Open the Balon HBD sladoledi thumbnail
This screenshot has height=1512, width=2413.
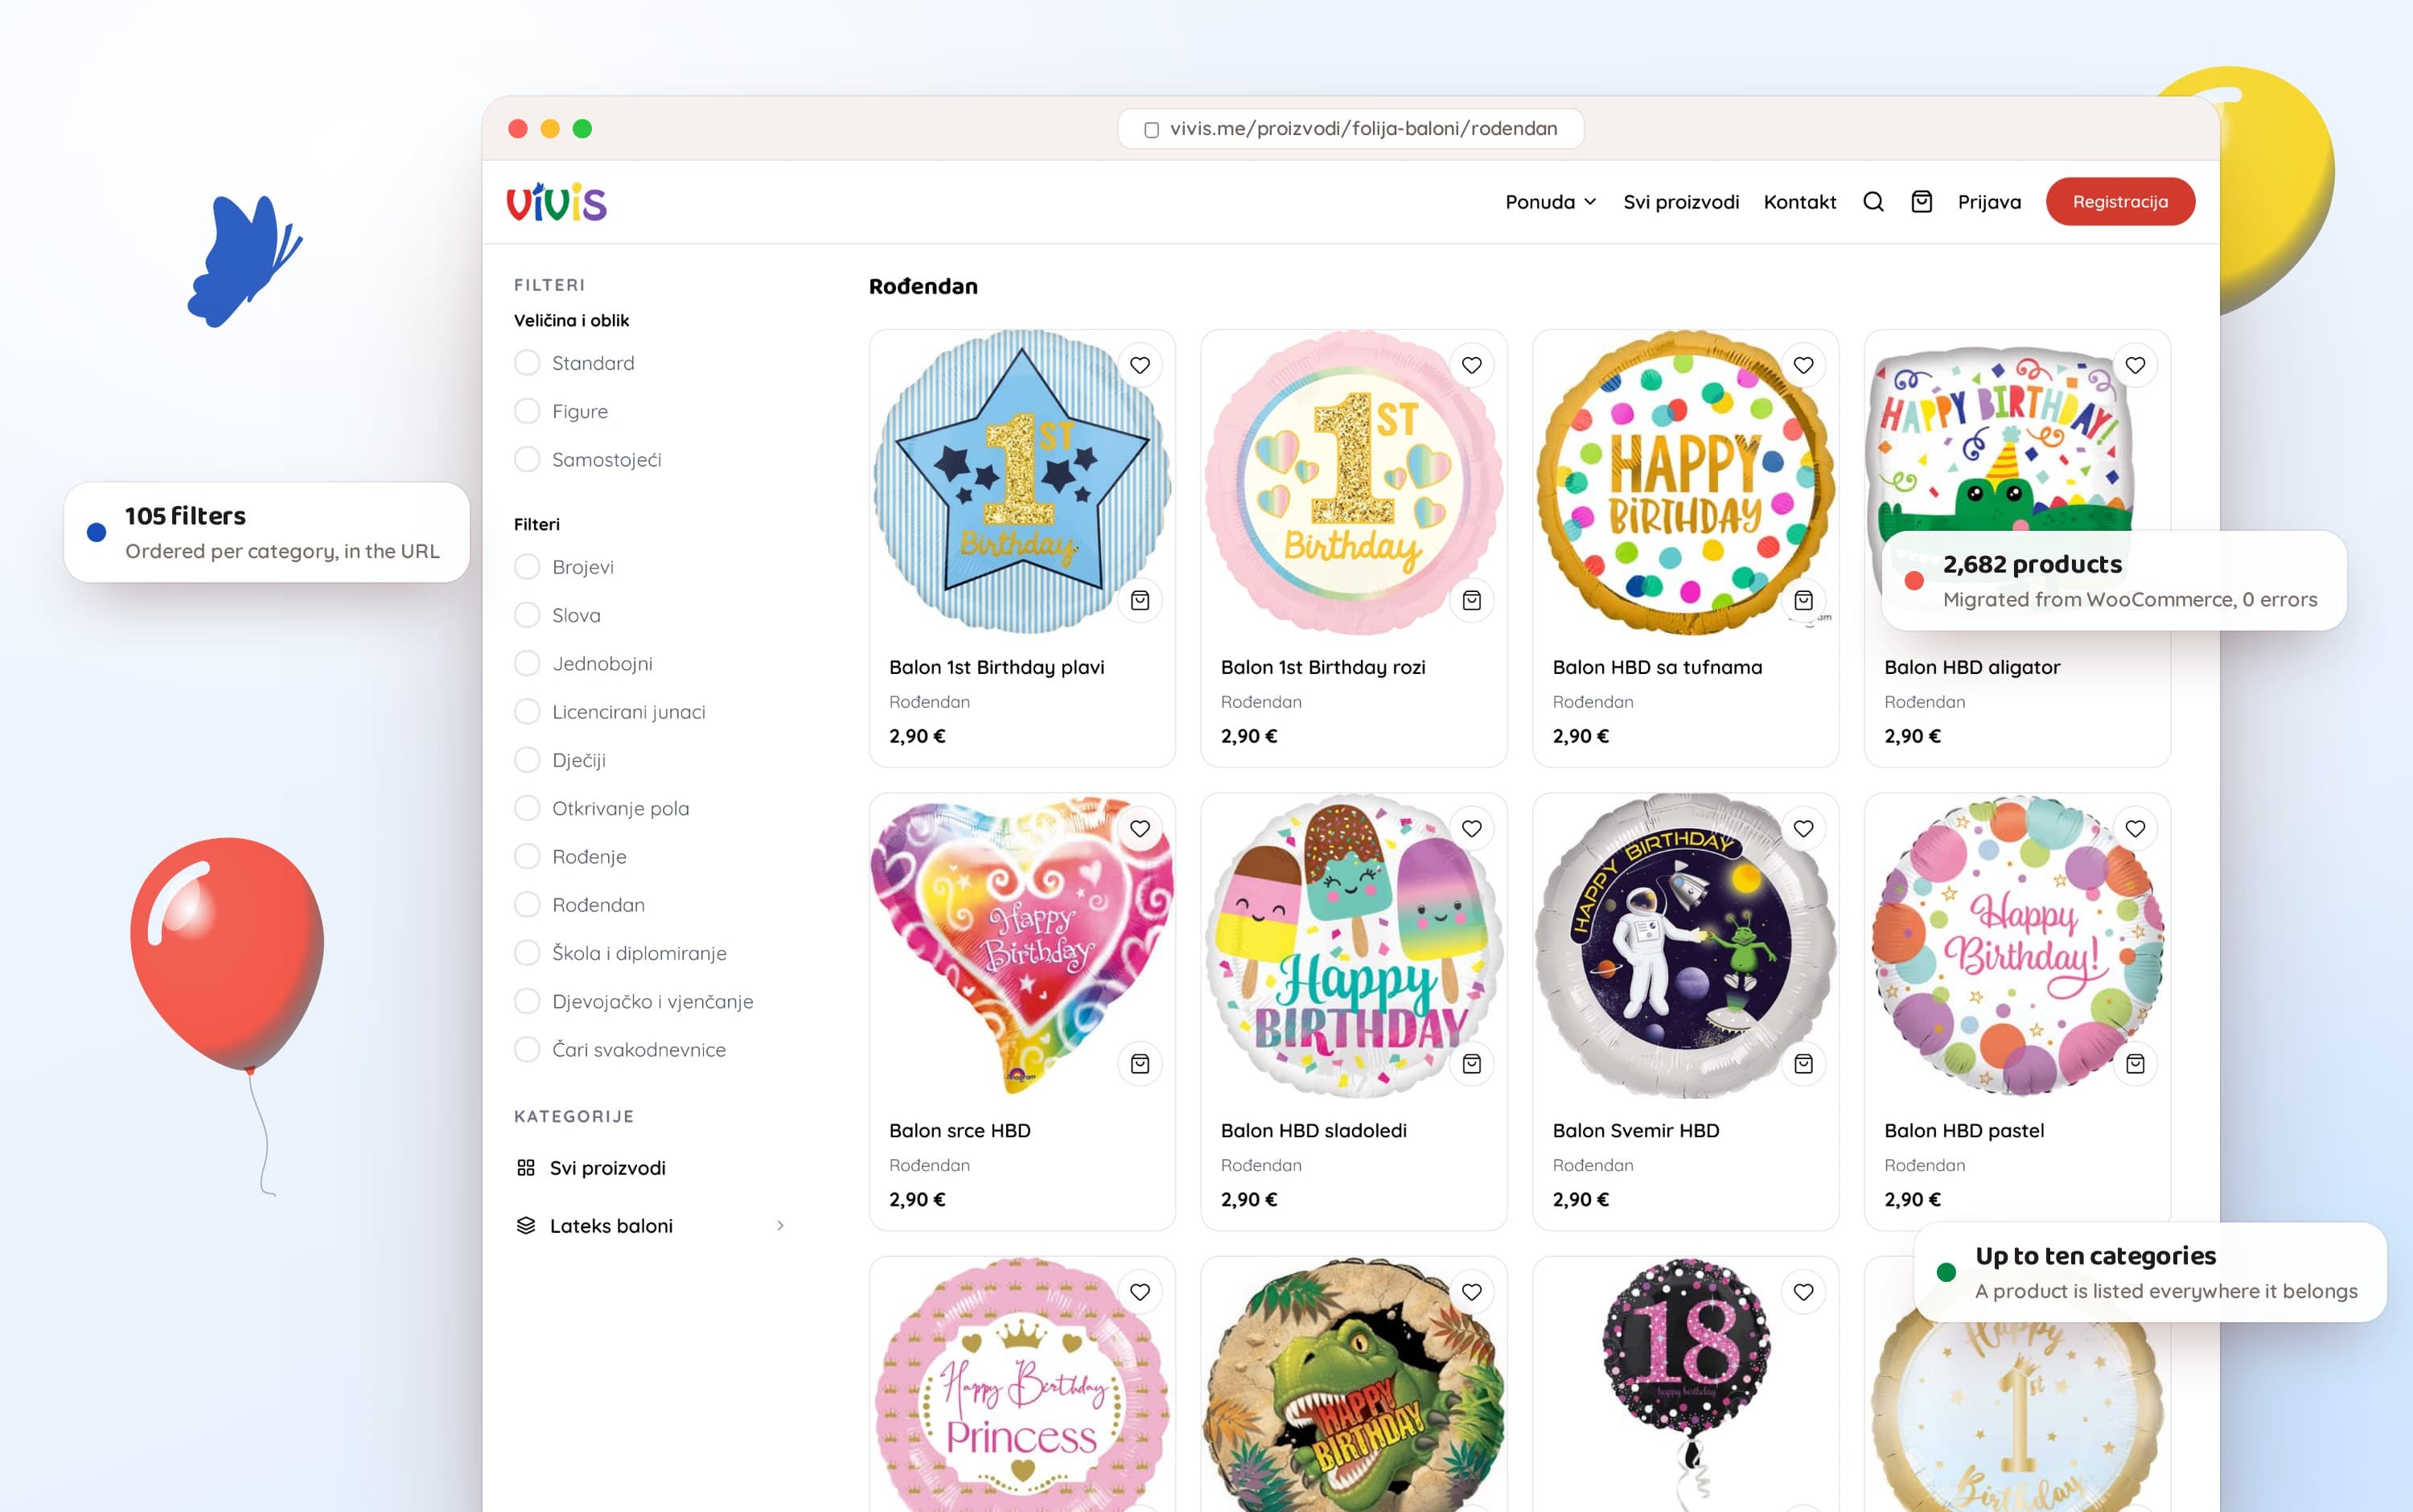[x=1354, y=945]
